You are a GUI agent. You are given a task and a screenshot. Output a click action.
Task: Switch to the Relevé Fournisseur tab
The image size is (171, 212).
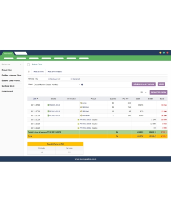tap(55, 72)
